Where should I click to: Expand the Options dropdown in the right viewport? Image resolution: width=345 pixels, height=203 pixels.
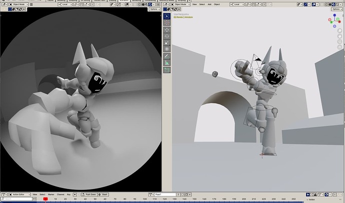[336, 9]
